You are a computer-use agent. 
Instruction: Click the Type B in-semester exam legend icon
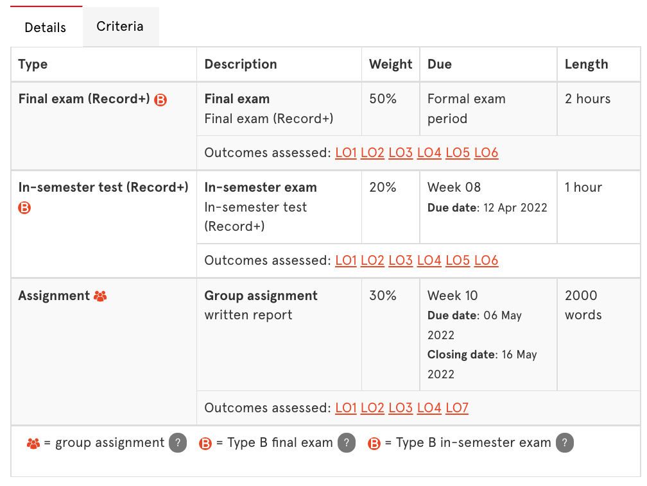click(x=374, y=443)
